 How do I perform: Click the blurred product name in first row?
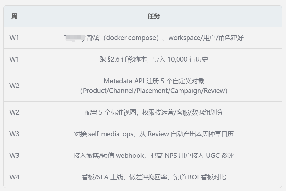75,38
